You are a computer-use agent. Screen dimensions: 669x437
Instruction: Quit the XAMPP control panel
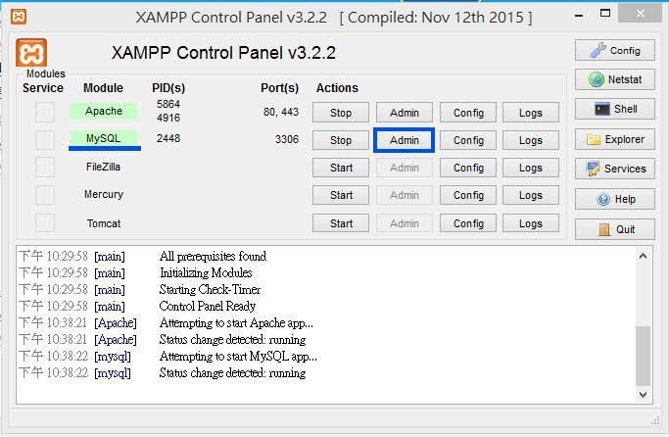point(615,229)
